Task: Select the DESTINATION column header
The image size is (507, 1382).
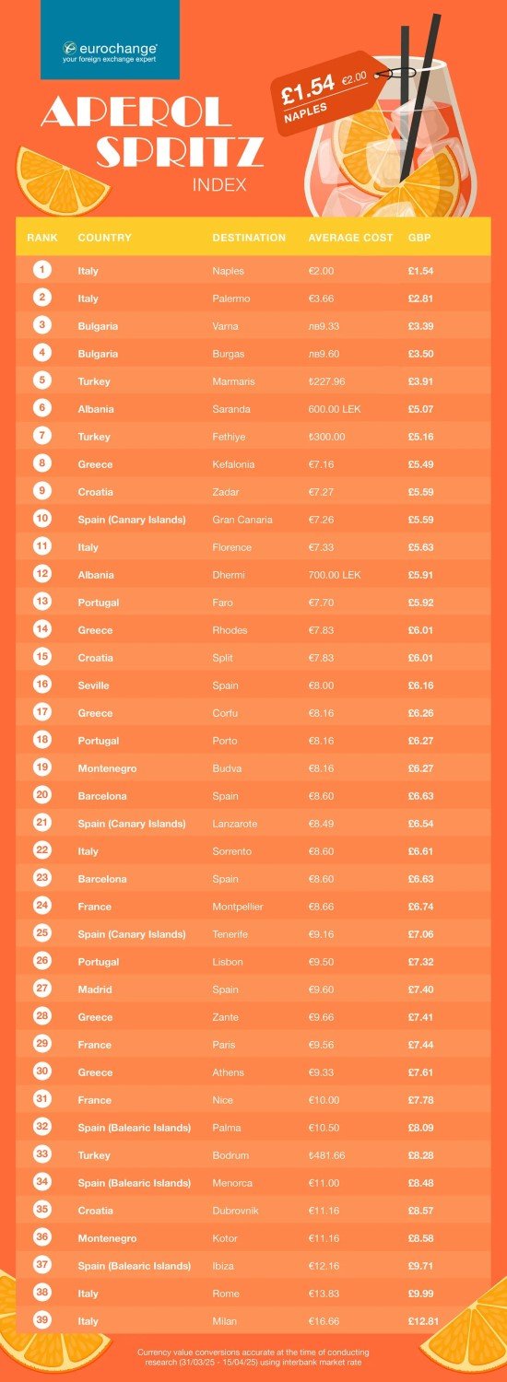Action: 249,238
